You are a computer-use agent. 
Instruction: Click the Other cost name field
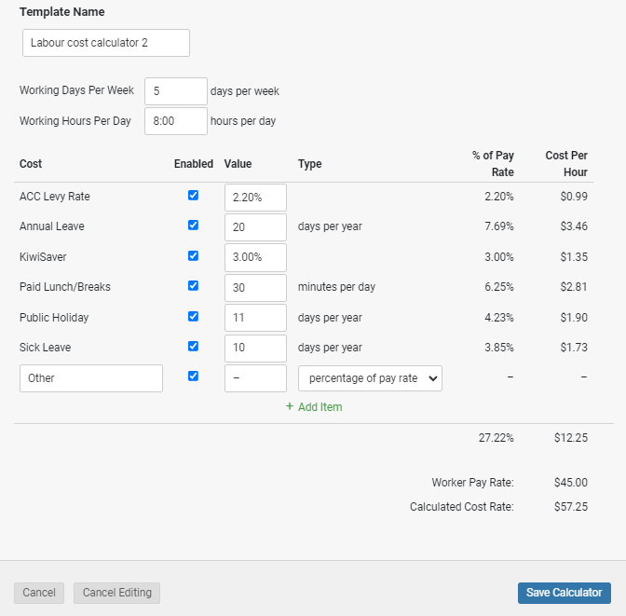[91, 378]
